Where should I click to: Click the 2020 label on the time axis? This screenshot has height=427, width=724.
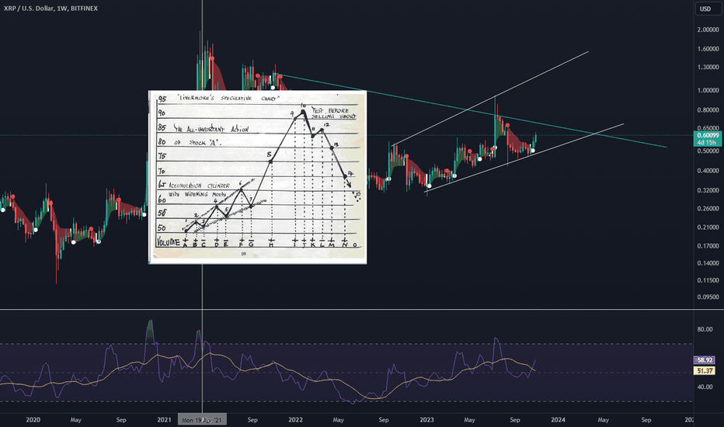[33, 420]
